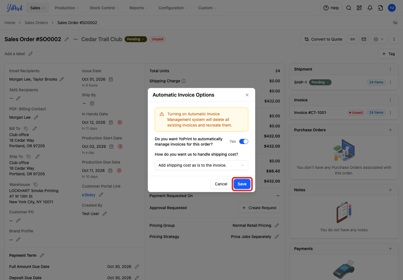This screenshot has height=280, width=403.
Task: Open the shipping cost handling dropdown
Action: tap(201, 165)
